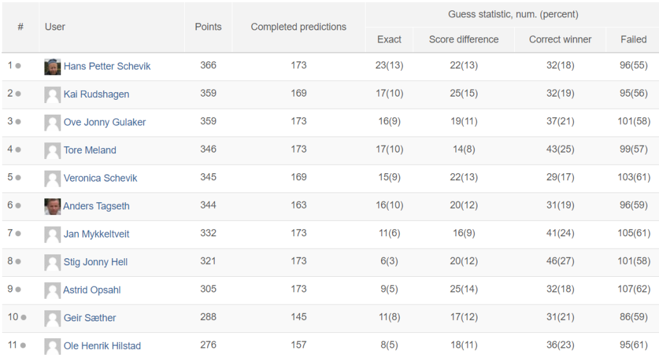This screenshot has width=659, height=358.
Task: Click Astrid Opsahl's avatar placeholder icon
Action: tap(53, 290)
